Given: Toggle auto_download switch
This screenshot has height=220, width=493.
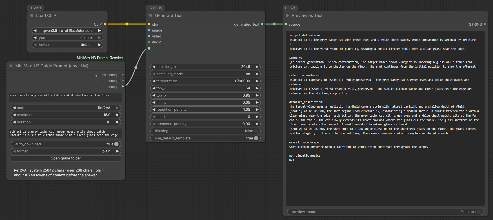Looking at the screenshot, I should click(116, 144).
